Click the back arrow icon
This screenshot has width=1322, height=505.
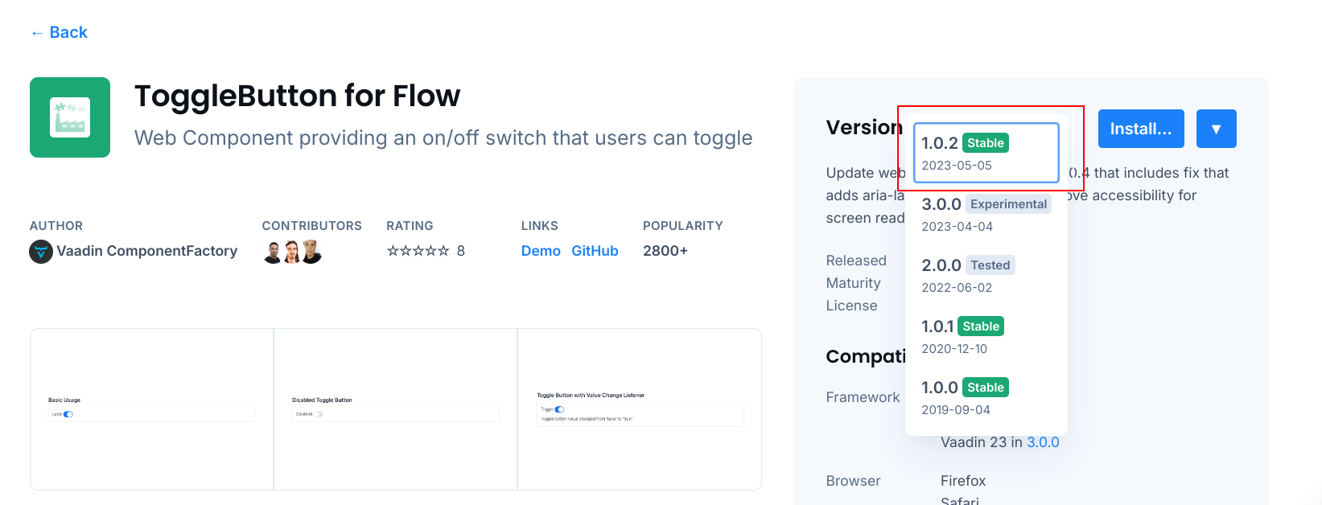pos(36,33)
